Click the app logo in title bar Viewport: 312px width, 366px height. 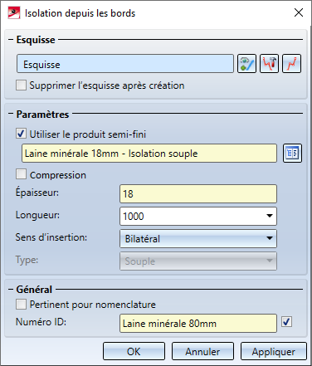pos(14,12)
